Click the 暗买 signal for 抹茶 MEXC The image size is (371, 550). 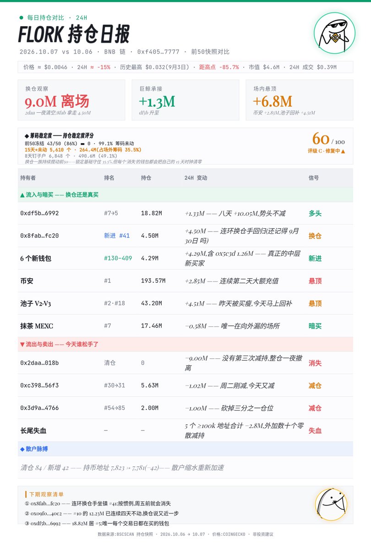click(x=315, y=326)
